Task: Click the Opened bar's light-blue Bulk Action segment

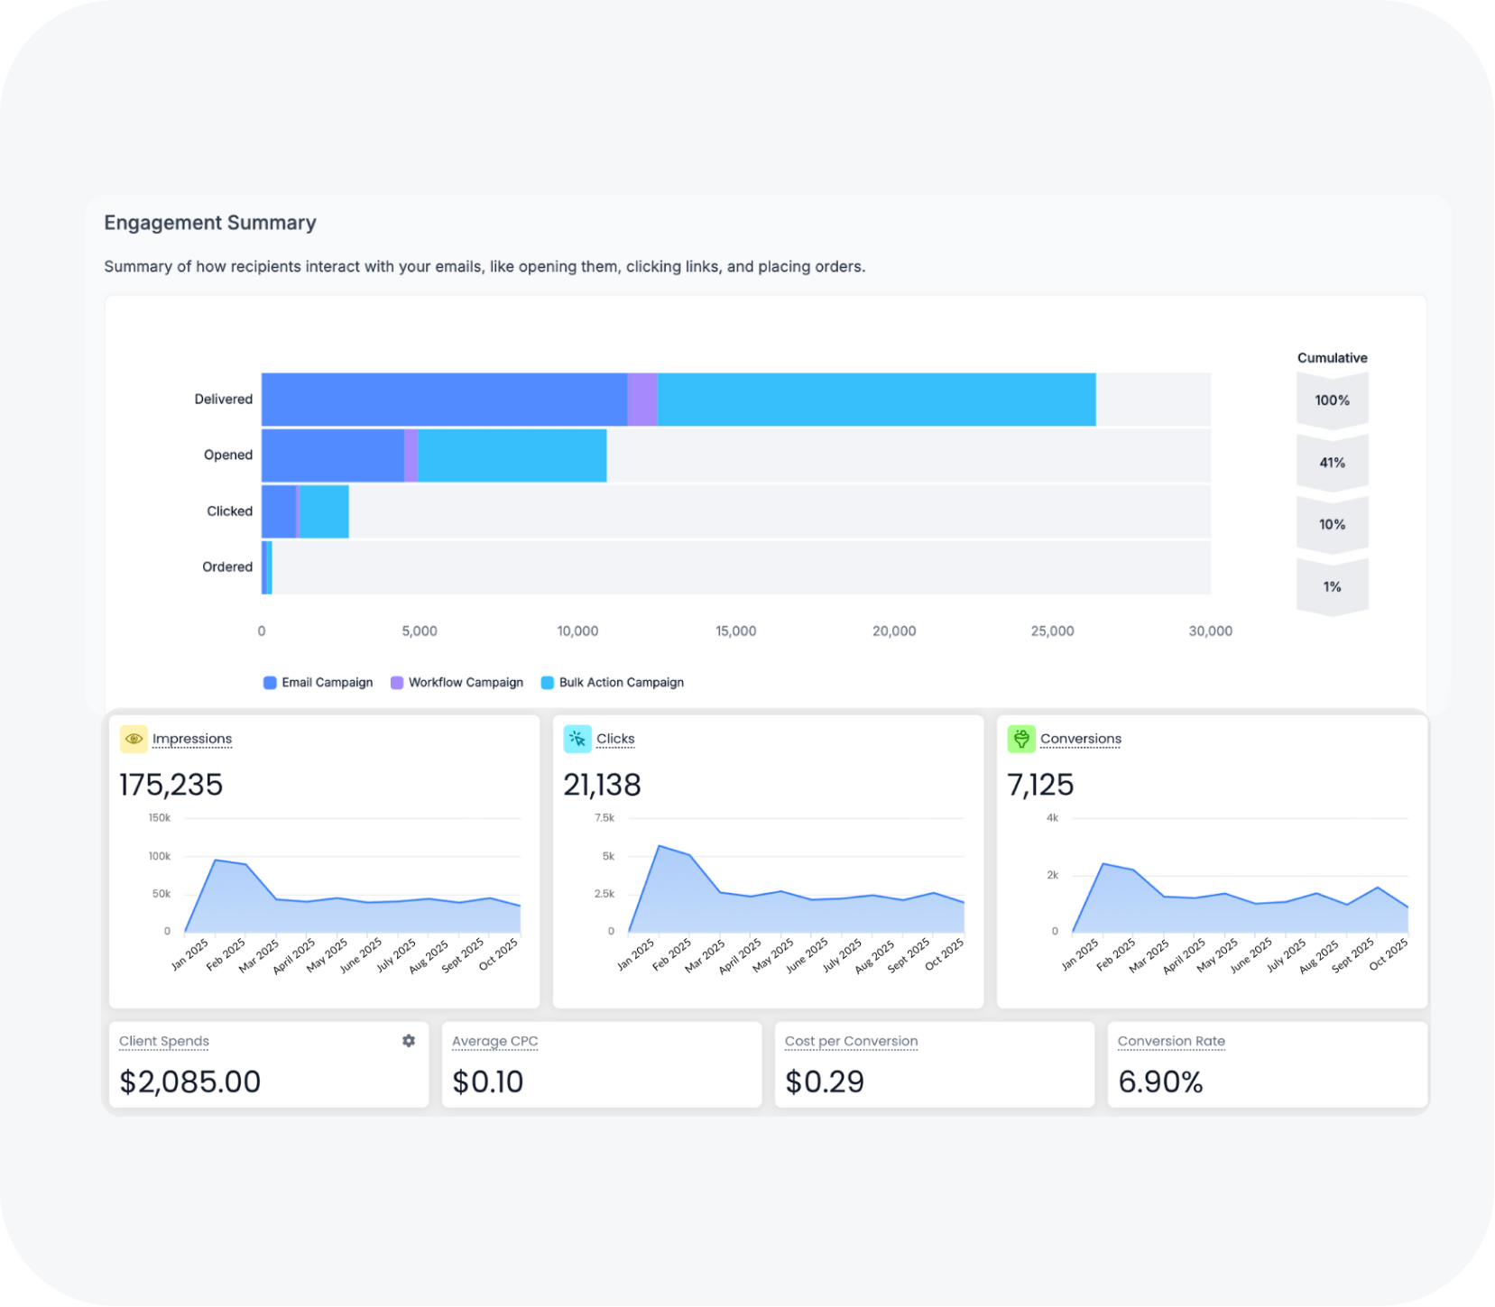Action: (512, 456)
